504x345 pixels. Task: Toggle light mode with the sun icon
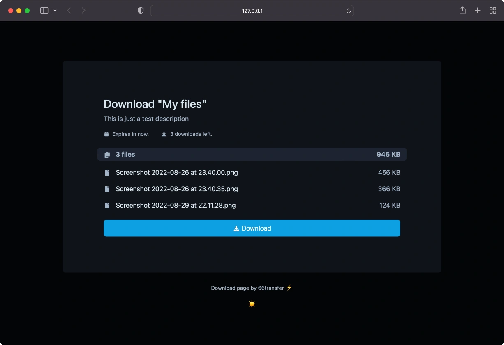[252, 304]
